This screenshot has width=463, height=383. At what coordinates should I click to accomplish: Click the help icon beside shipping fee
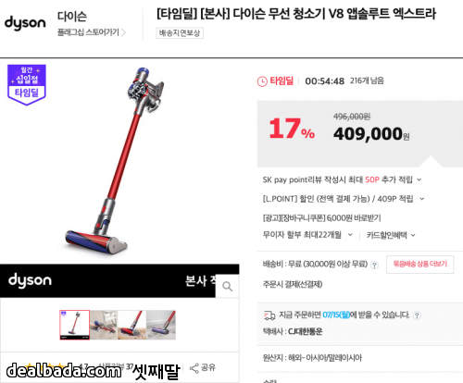coord(374,266)
